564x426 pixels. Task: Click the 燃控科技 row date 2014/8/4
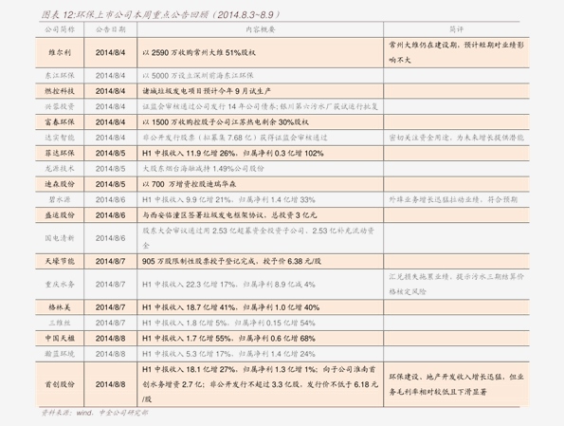pyautogui.click(x=110, y=91)
